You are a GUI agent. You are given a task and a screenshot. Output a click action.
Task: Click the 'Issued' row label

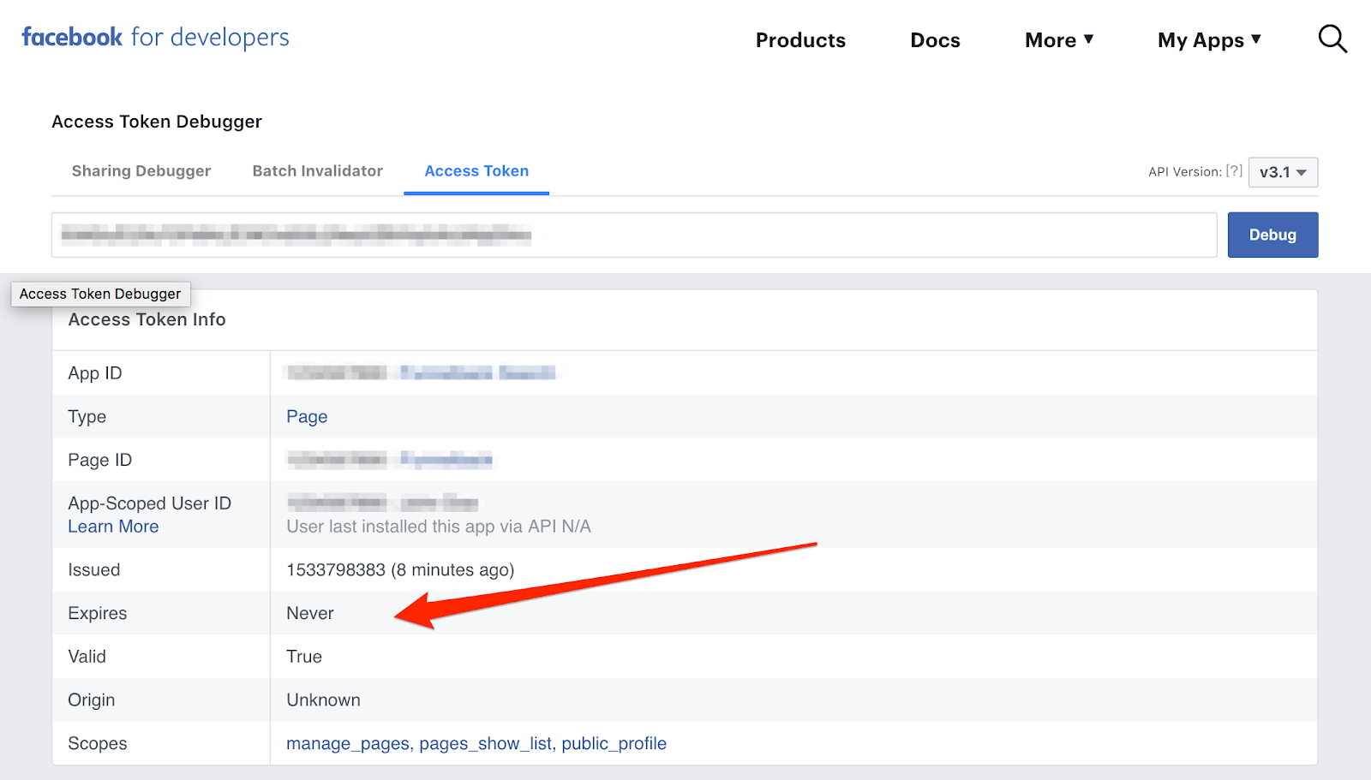94,570
